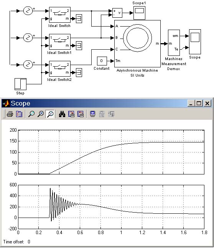214x248 pixels.
Task: Click the greyed Signal selection icon
Action: click(111, 114)
